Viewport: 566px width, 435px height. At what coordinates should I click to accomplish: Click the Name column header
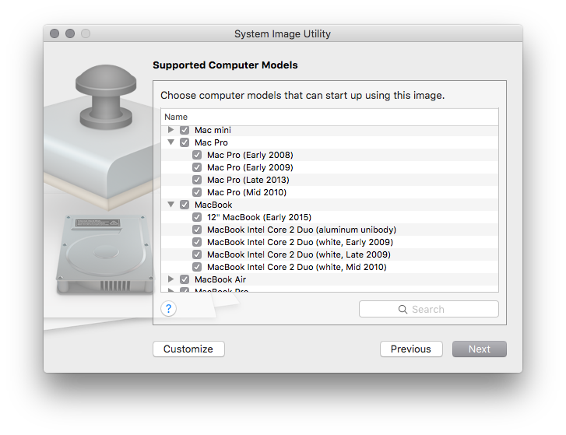point(329,117)
